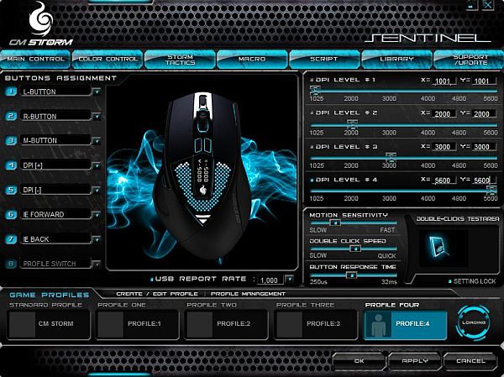Expand the USB Report Rate dropdown
Image resolution: width=504 pixels, height=377 pixels.
point(289,280)
